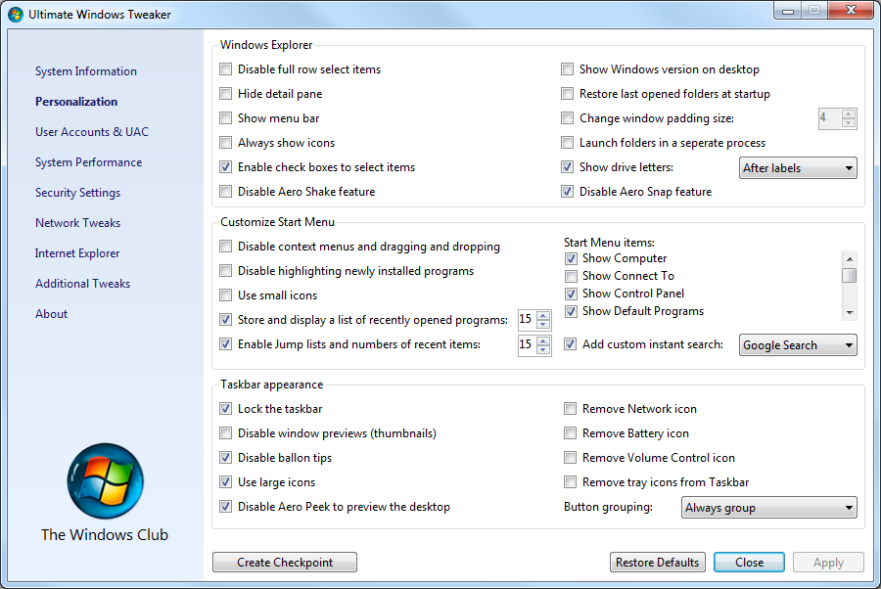
Task: Check Remove Battery icon
Action: pyautogui.click(x=571, y=432)
